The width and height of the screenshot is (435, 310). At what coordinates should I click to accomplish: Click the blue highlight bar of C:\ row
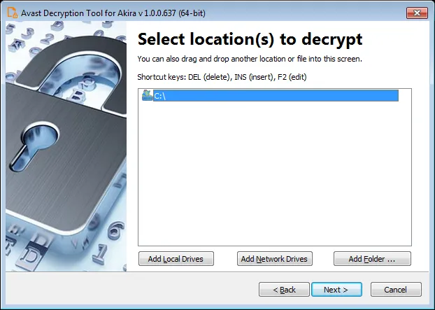(276, 95)
